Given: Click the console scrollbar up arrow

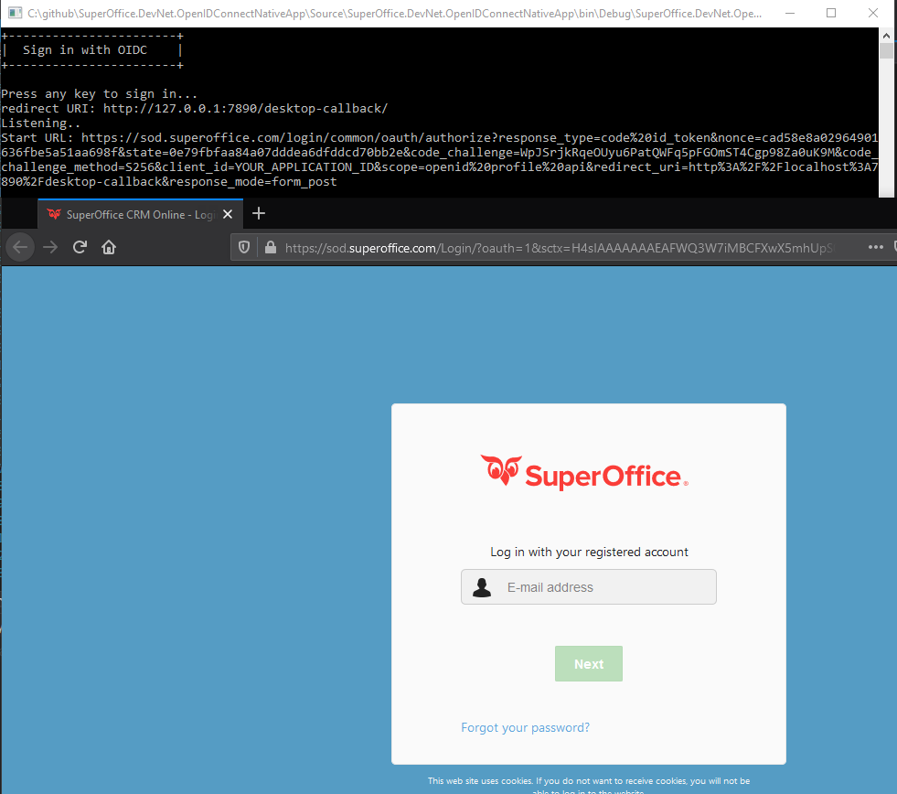Looking at the screenshot, I should pos(886,36).
